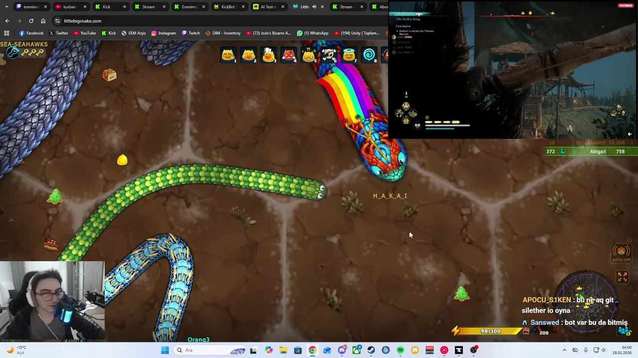Switch to the Erenimo Kick tab
638x358 pixels.
click(189, 6)
